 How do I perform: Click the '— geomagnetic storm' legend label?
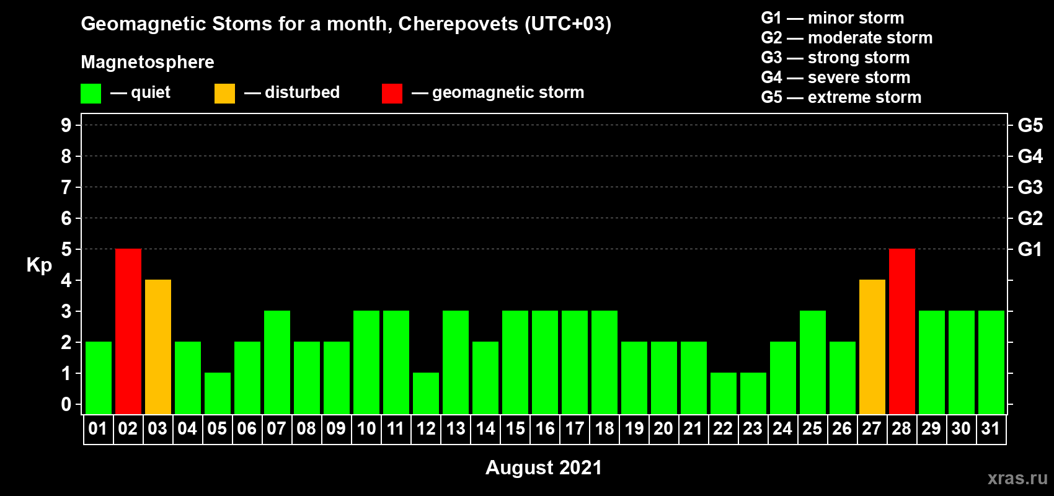(x=498, y=92)
